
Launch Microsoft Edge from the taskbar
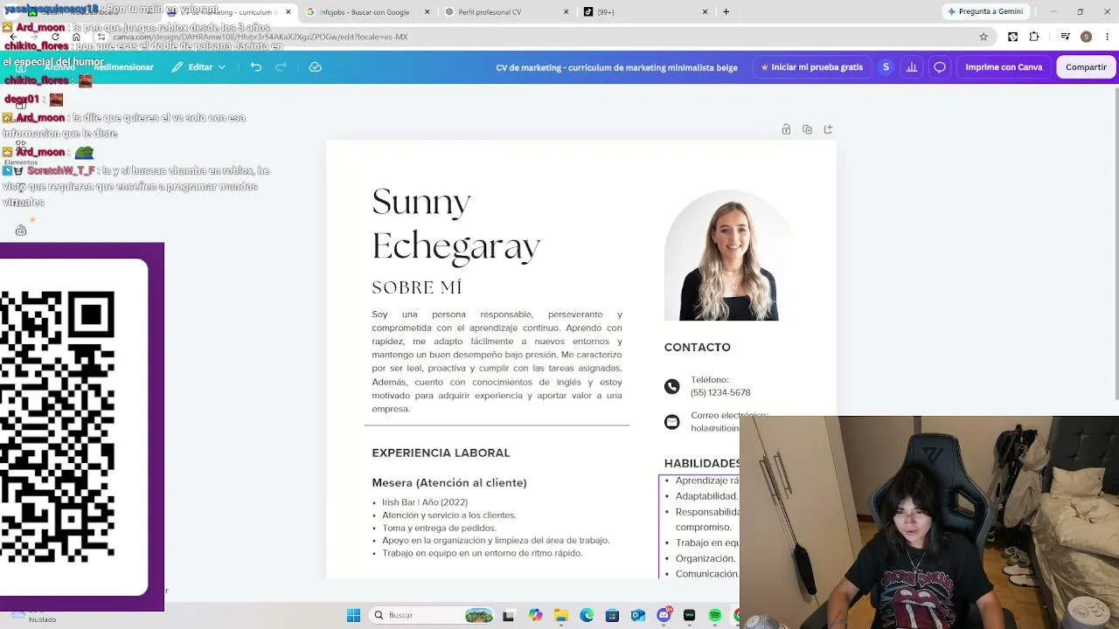click(587, 615)
